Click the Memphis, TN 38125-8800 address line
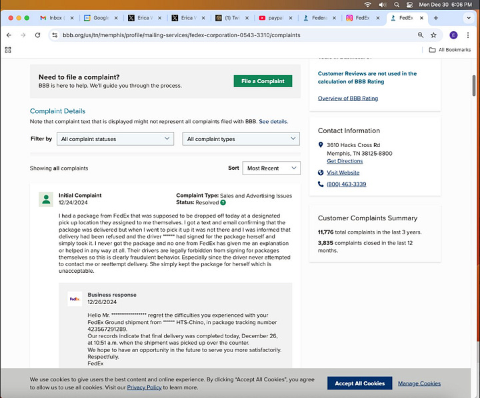This screenshot has width=480, height=398. [x=359, y=154]
